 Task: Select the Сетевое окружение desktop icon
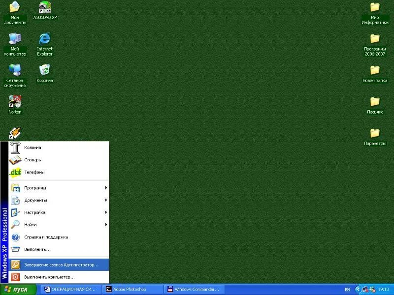[x=15, y=76]
